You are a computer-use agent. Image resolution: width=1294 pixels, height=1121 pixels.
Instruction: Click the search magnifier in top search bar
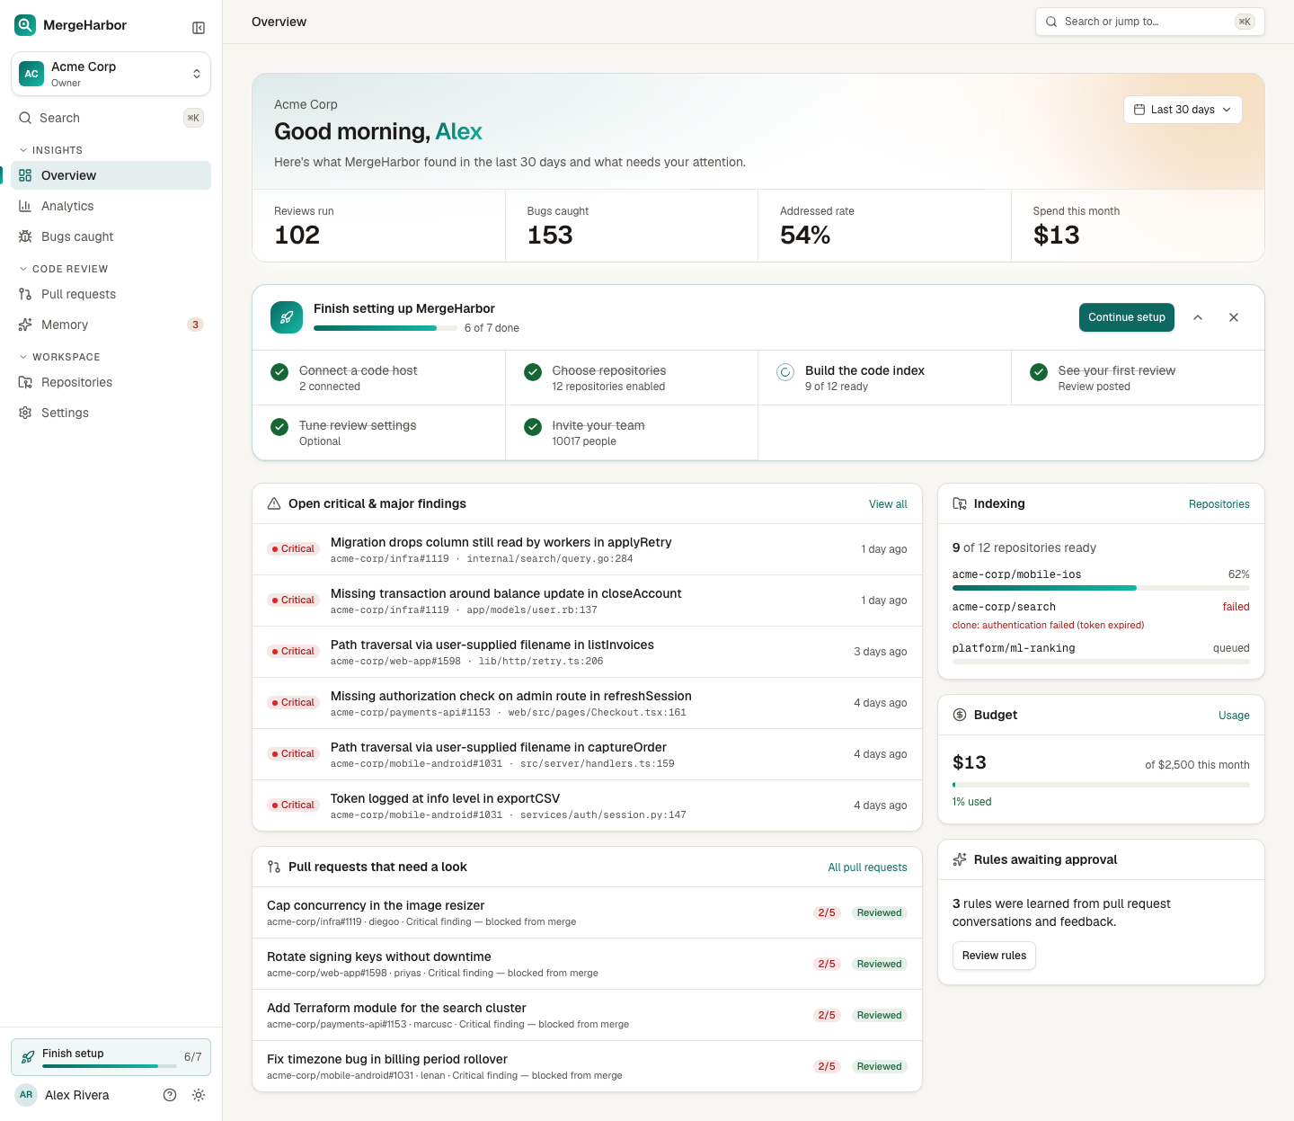pos(1051,22)
